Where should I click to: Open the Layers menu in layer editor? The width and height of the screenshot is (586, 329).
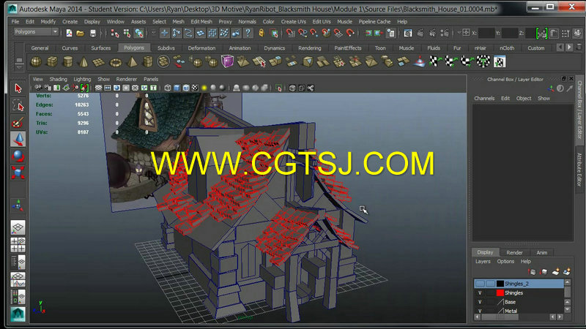tap(483, 262)
